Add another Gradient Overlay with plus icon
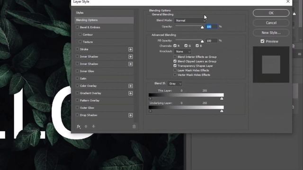Viewport: 303px width, 170px height. 131,93
